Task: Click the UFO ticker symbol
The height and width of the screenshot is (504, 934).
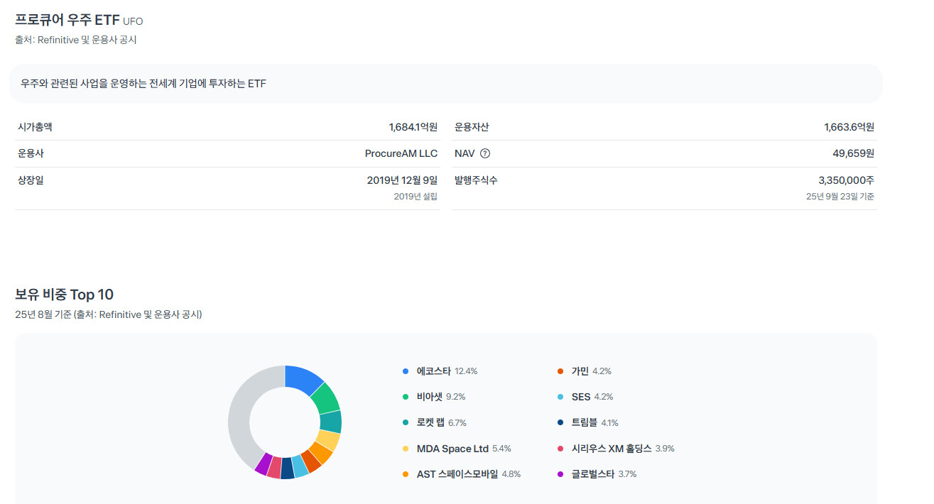Action: point(133,21)
